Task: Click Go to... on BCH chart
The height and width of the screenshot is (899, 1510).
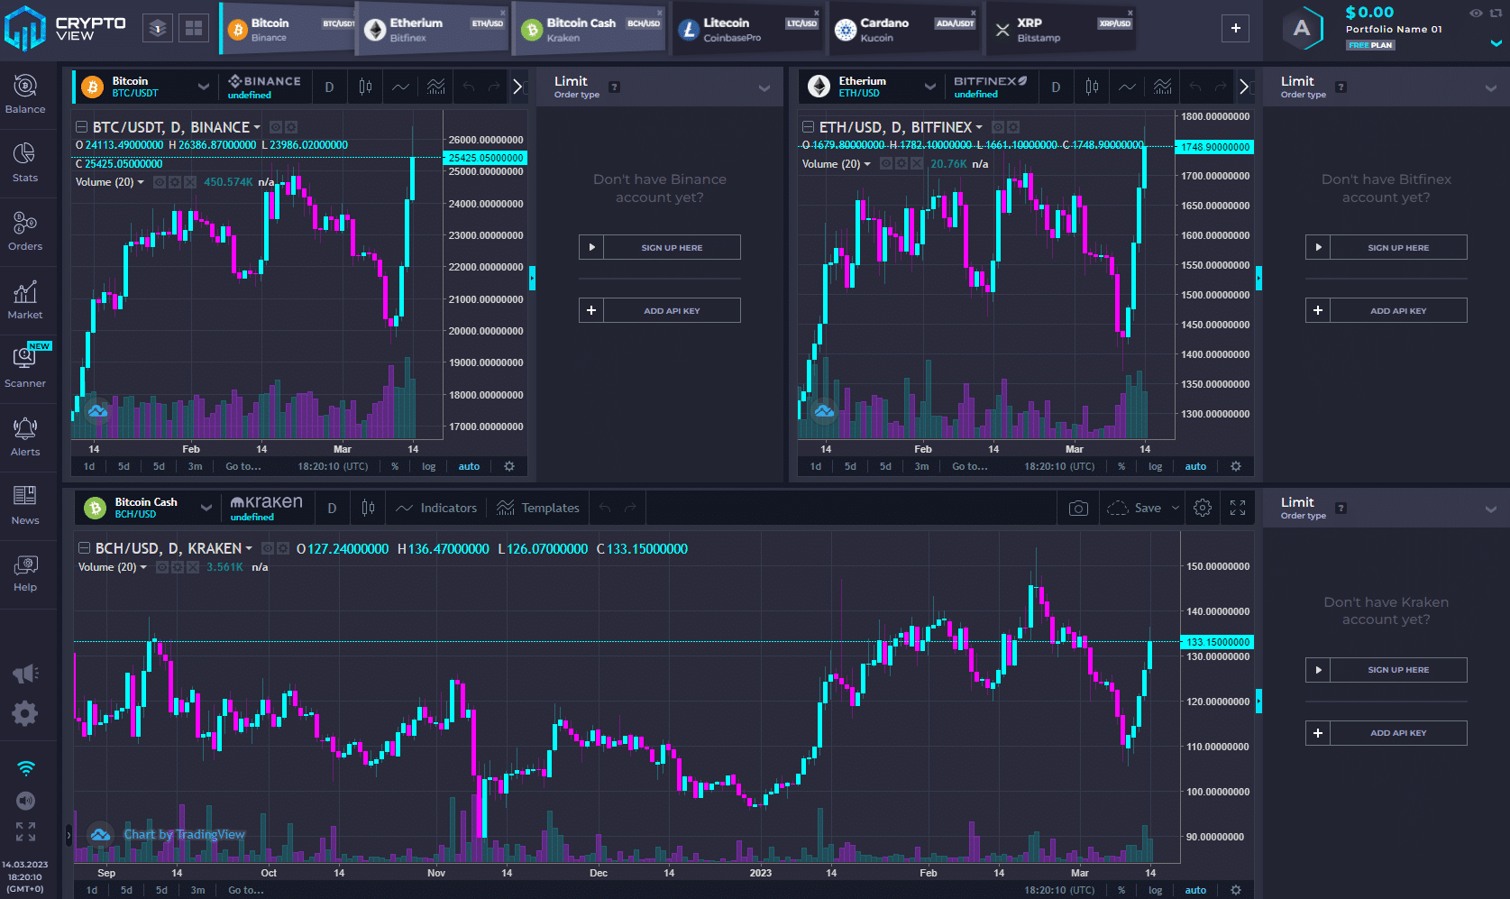Action: point(246,890)
